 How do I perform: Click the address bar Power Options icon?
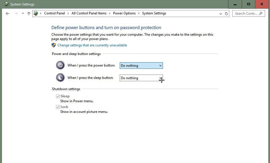(x=36, y=13)
